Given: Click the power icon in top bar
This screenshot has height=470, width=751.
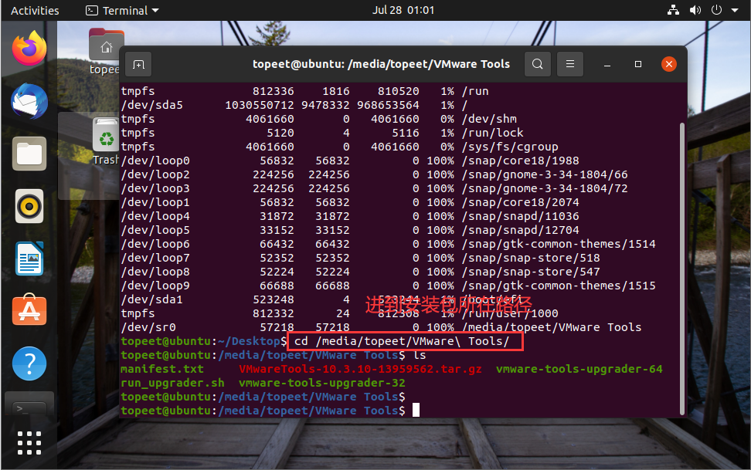Looking at the screenshot, I should (716, 10).
